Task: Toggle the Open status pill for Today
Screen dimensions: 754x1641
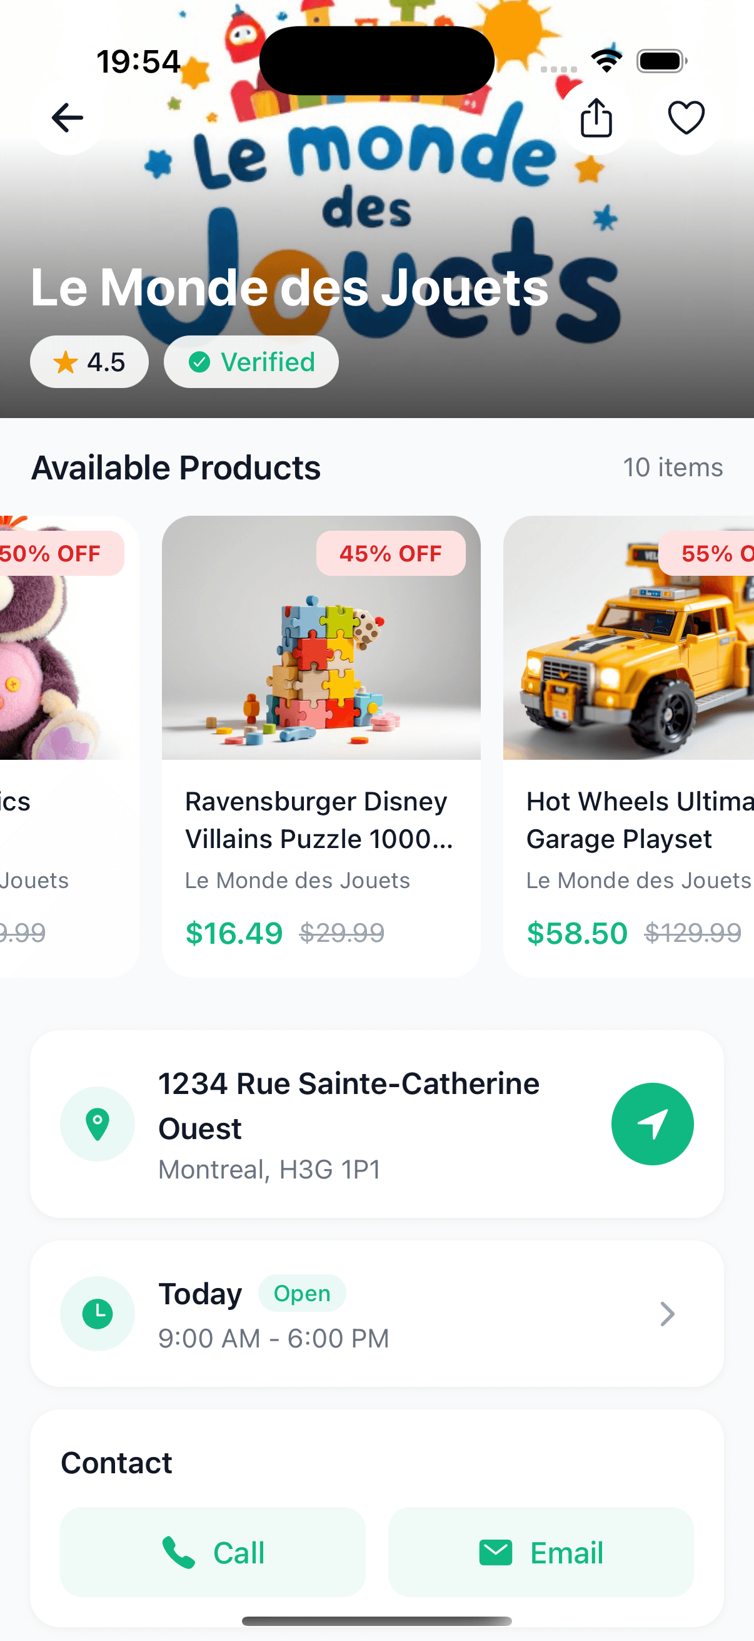Action: click(x=301, y=1293)
